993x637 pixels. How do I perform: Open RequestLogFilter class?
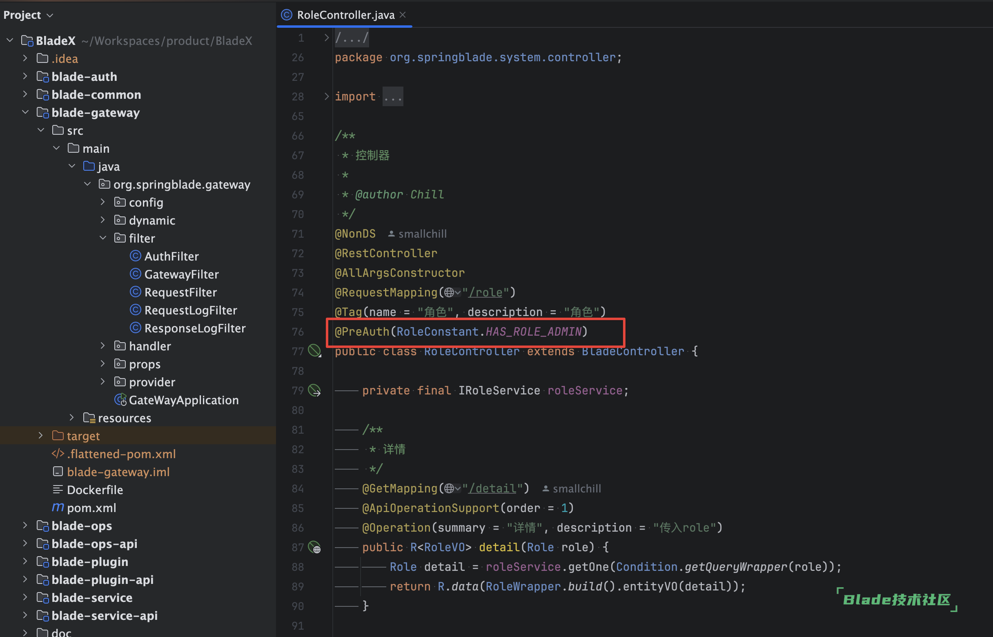[190, 310]
